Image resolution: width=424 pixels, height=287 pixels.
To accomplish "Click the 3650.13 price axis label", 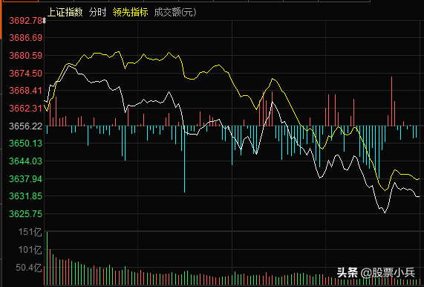I will pos(26,143).
